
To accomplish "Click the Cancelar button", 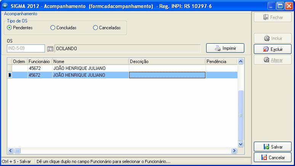I will coord(273,158).
